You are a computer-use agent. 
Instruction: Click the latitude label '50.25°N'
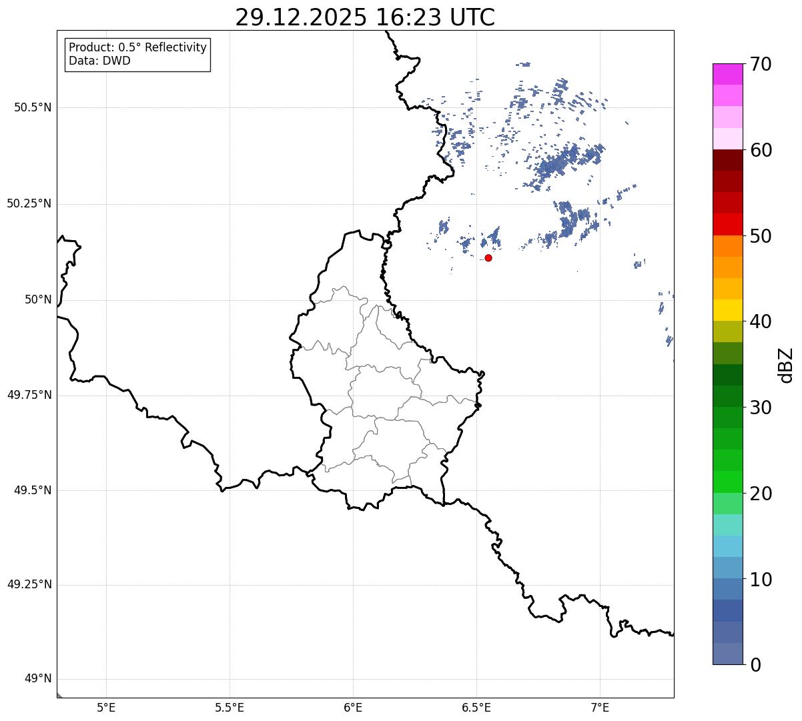coord(29,203)
